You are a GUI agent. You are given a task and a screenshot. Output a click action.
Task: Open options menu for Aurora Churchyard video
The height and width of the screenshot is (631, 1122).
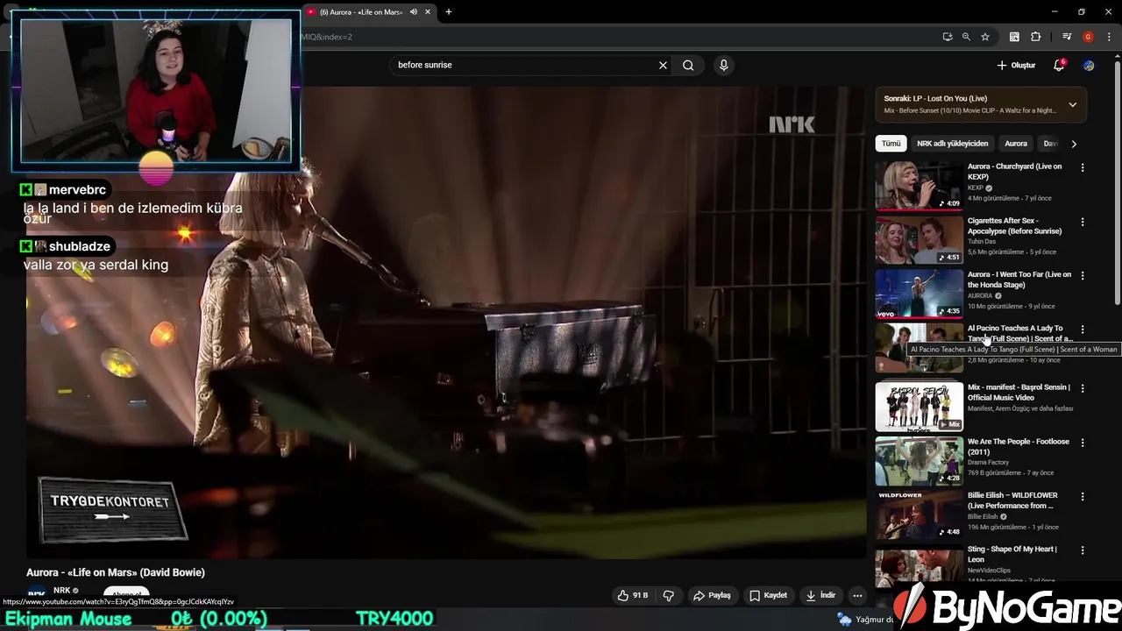pyautogui.click(x=1083, y=167)
